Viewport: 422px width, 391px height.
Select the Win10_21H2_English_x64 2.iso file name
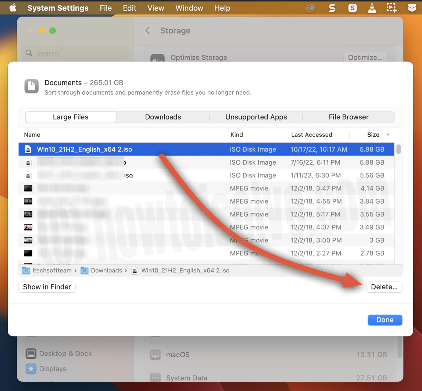click(x=85, y=149)
